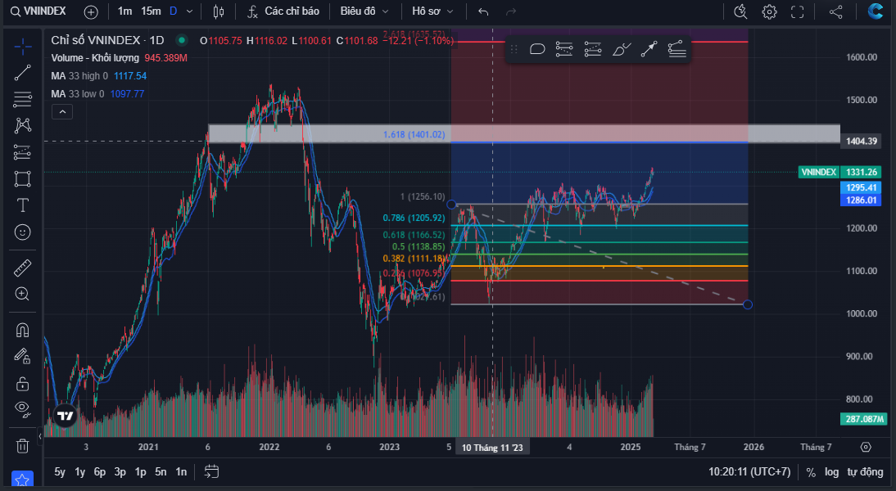Set the date range to 1n
This screenshot has height=491, width=896.
[x=181, y=471]
